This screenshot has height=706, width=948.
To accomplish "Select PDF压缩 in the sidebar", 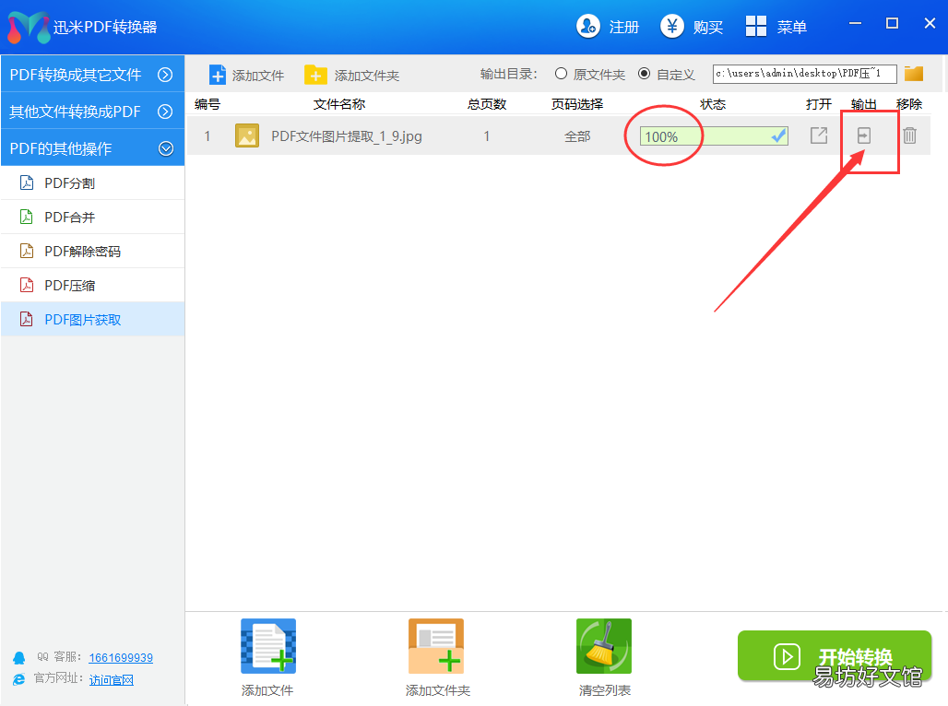I will 92,286.
